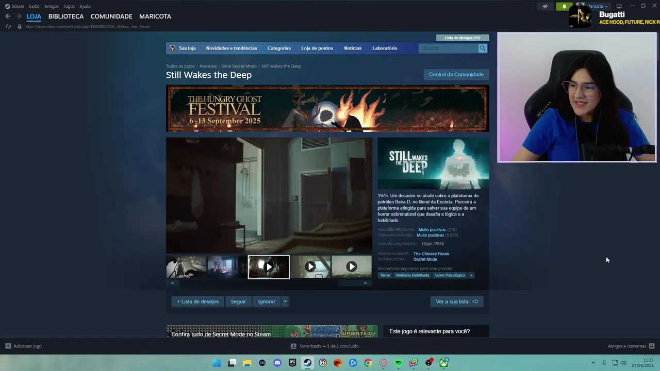Open Laboratório in the store nav
The image size is (660, 371).
(x=385, y=48)
